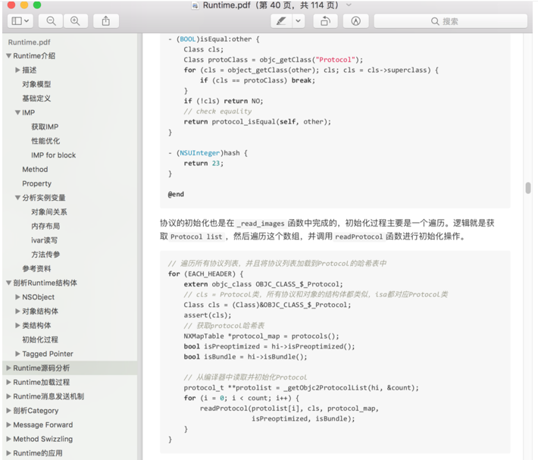Expand the 描述 outline item

coord(17,70)
